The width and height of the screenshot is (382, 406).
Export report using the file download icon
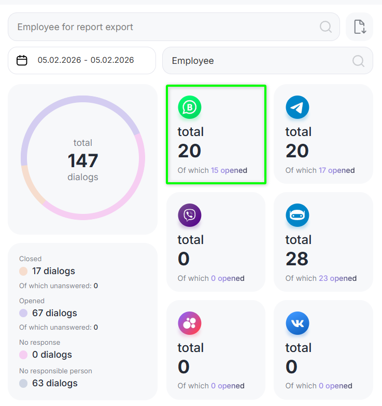click(x=359, y=27)
